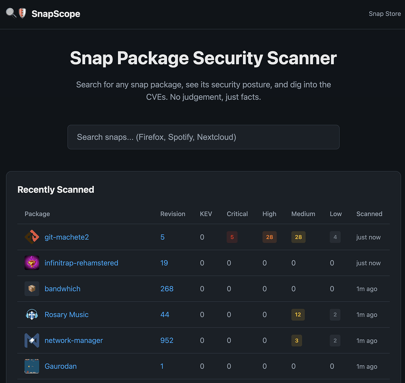Open the git-machete2 package link

pos(67,237)
